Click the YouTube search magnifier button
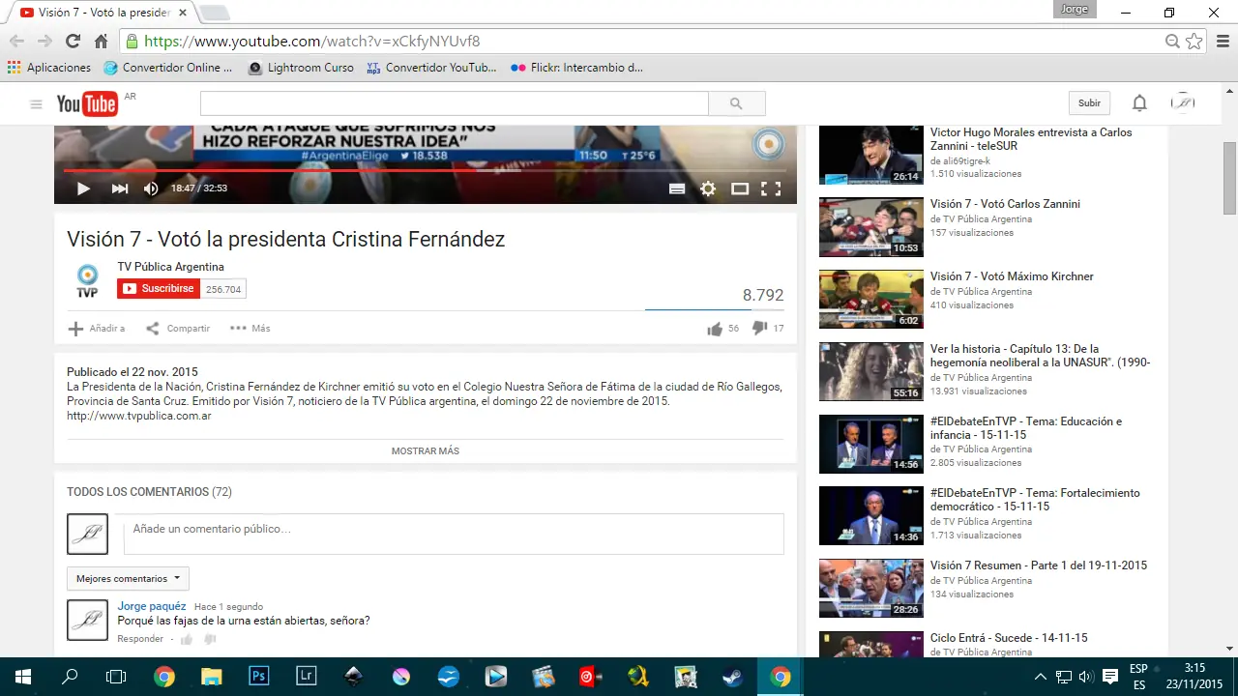The image size is (1238, 696). [737, 103]
